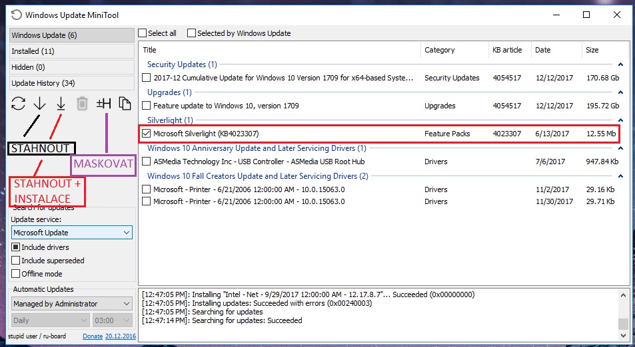Click the Security Updates category cell
635x347 pixels.
point(452,78)
